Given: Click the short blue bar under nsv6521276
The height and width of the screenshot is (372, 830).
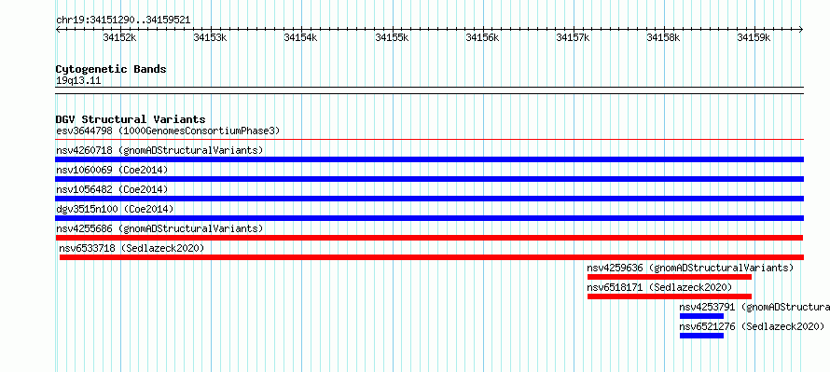Looking at the screenshot, I should (701, 336).
